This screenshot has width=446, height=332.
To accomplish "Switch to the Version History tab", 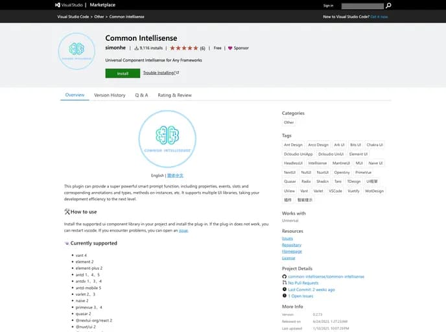I will [110, 95].
